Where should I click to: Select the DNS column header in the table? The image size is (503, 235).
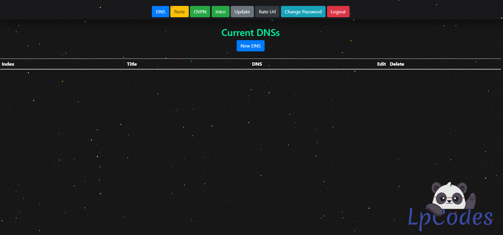coord(257,64)
